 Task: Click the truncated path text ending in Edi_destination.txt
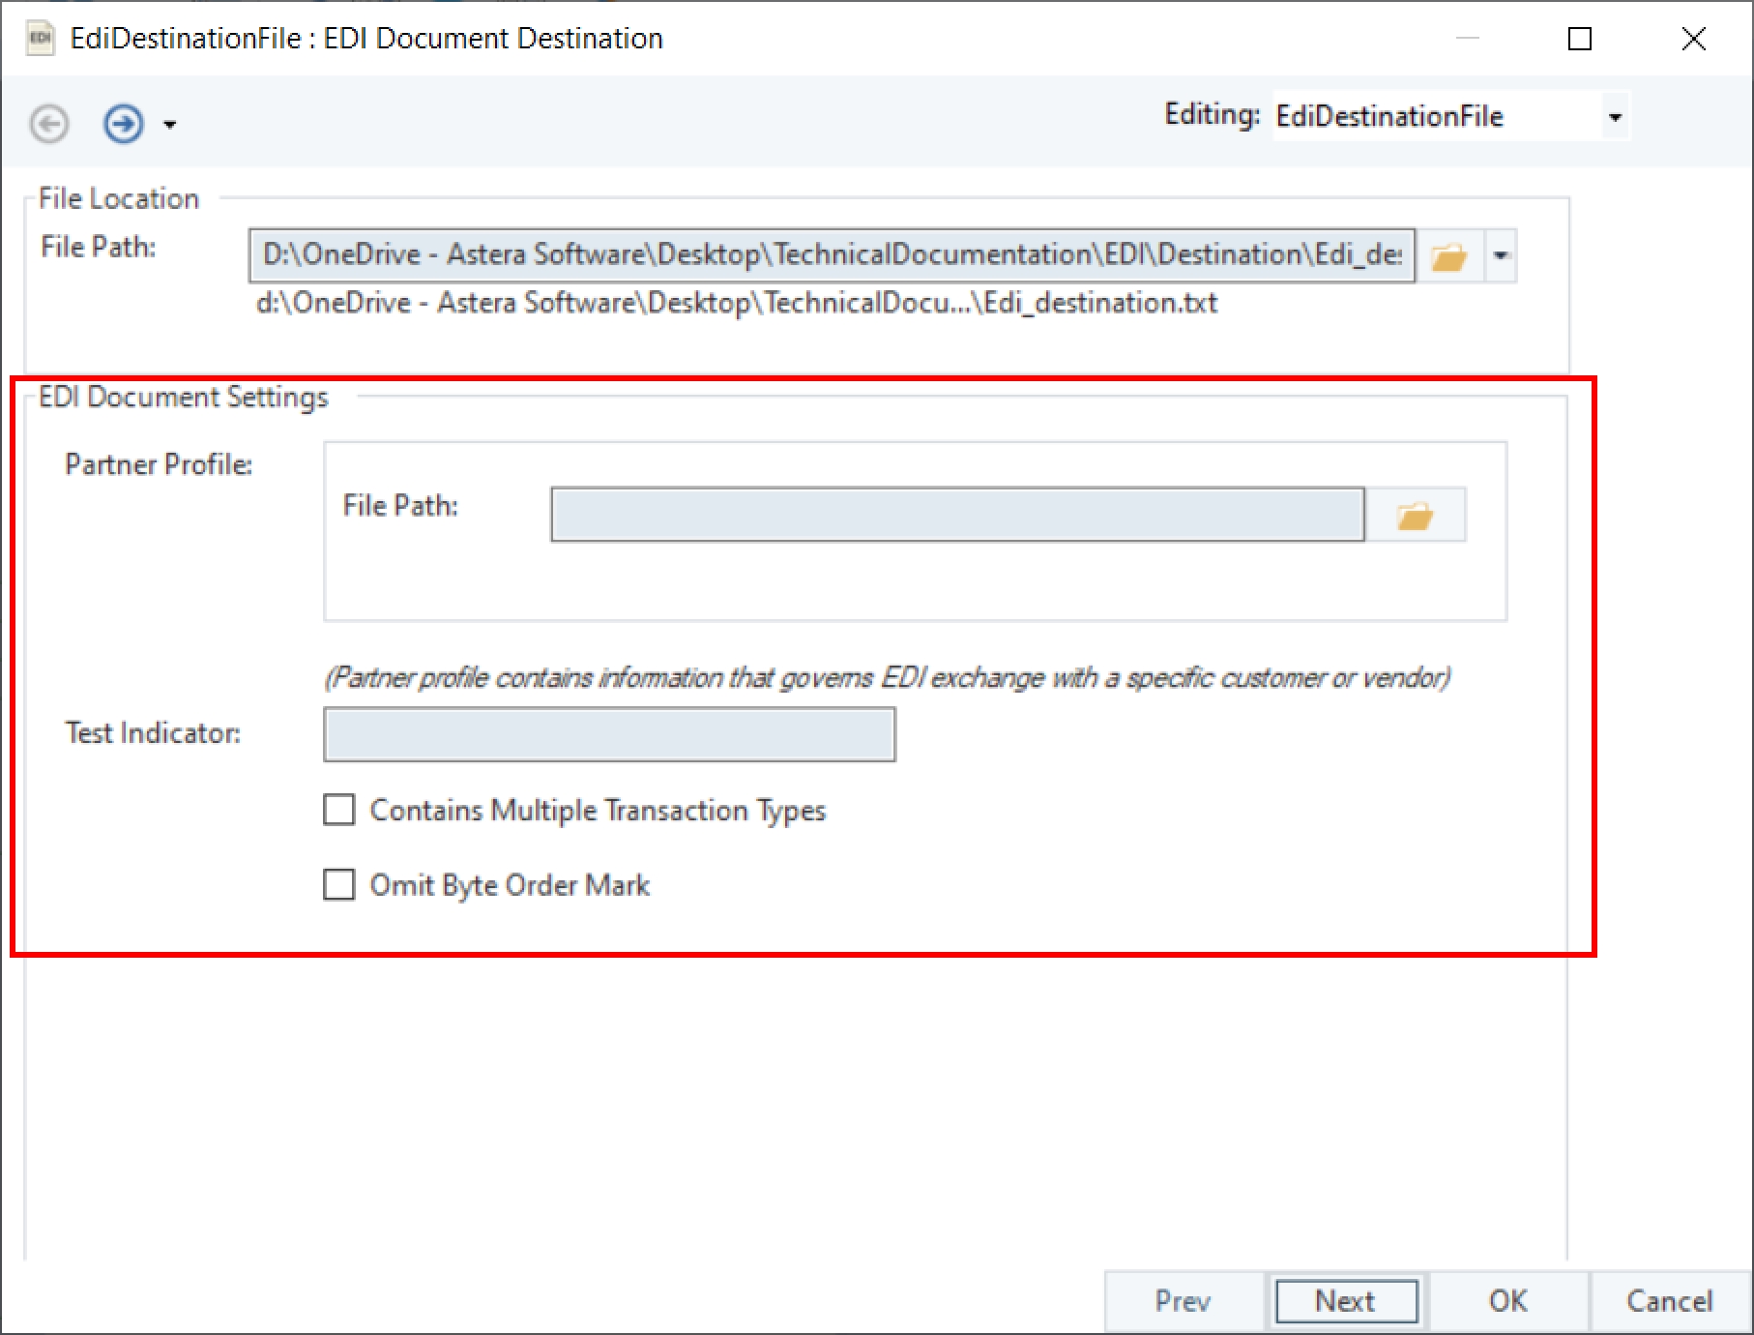[x=736, y=304]
